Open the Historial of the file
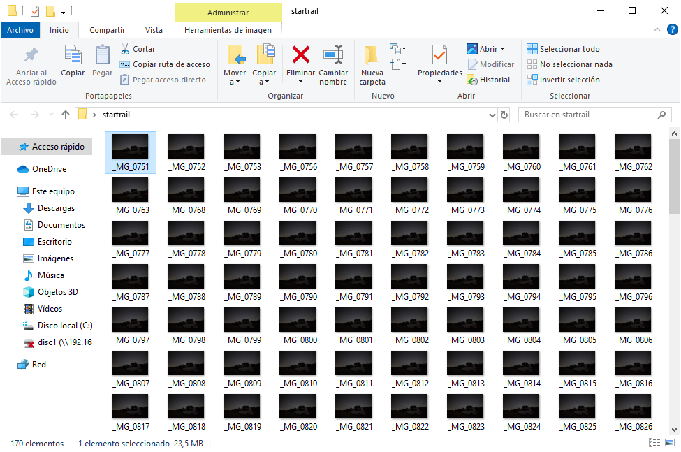 (489, 80)
